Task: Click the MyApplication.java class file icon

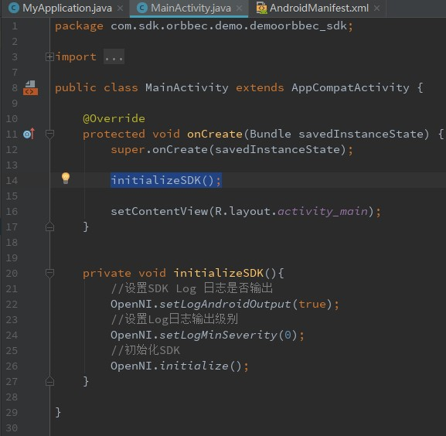Action: (x=14, y=8)
